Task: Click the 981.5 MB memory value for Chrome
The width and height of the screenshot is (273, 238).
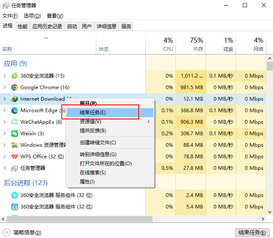Action: point(192,87)
